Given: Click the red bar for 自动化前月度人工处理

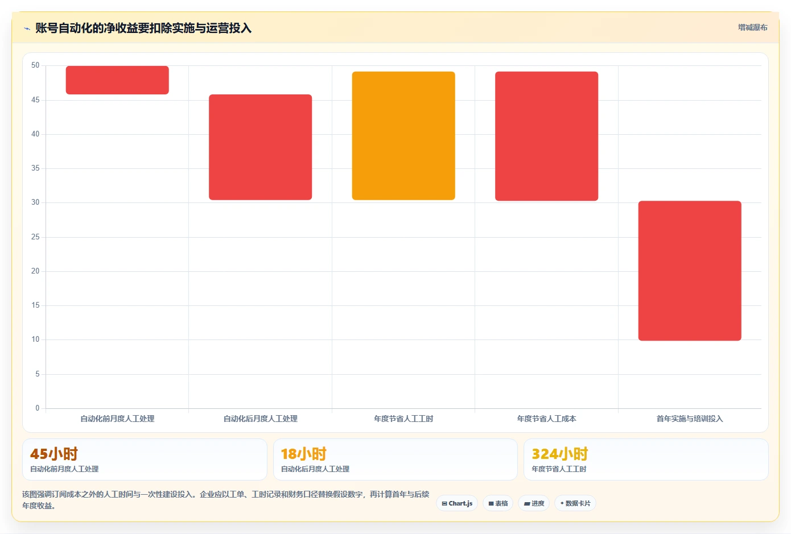Looking at the screenshot, I should click(x=117, y=80).
